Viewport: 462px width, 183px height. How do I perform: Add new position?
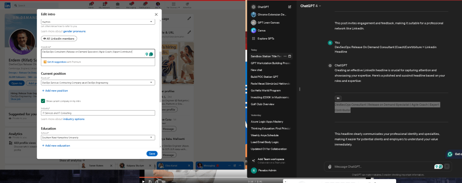(55, 91)
